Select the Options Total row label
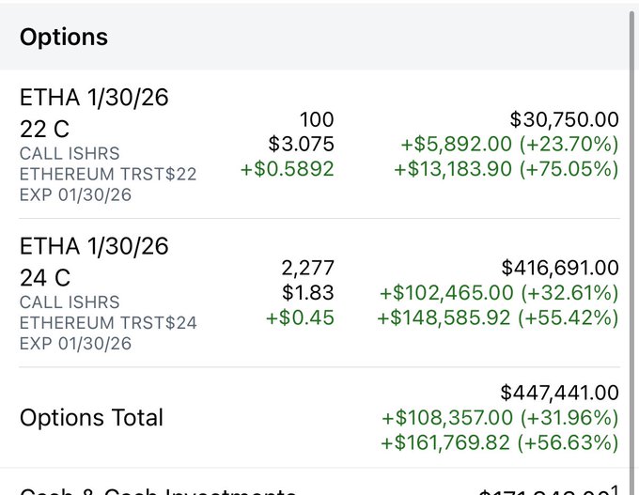Screen dimensions: 639x495 (x=91, y=418)
